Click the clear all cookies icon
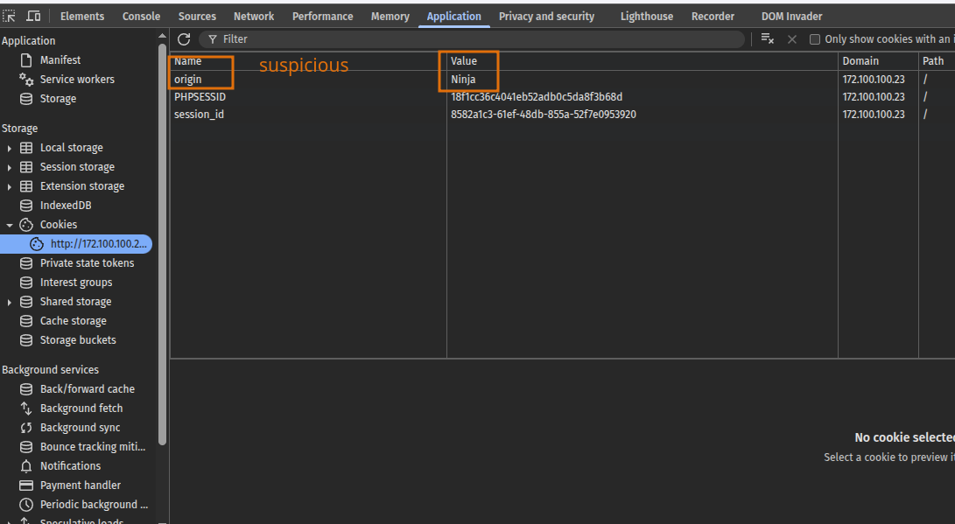 tap(767, 39)
